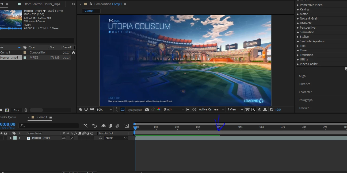347x173 pixels.
Task: Click parent pick whip on Horror_.mp4 layer
Action: pyautogui.click(x=100, y=138)
